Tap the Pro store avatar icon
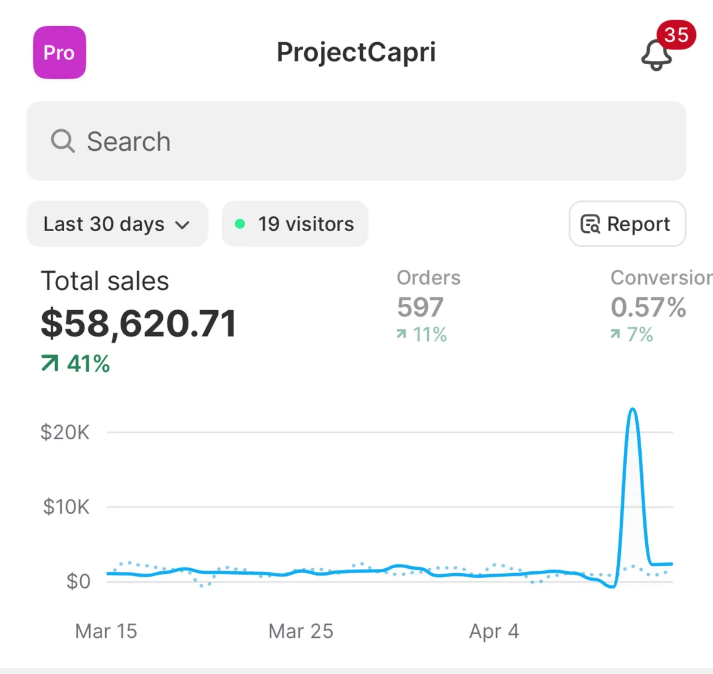The height and width of the screenshot is (674, 713). pyautogui.click(x=59, y=52)
